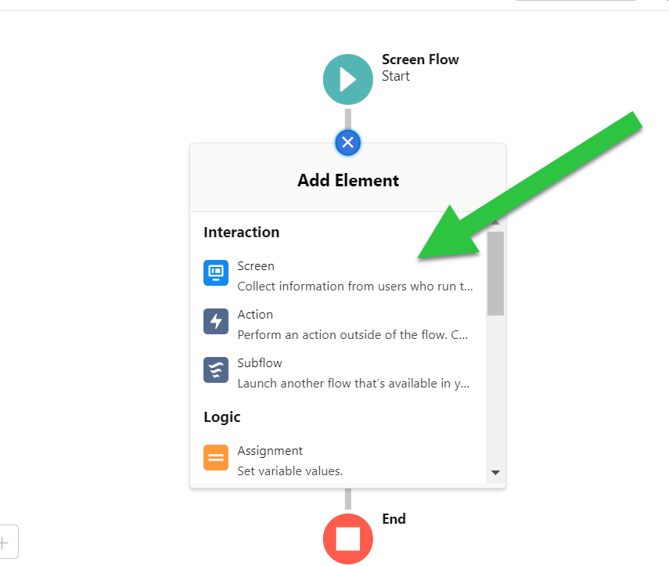
Task: Click the scroll-down arrow in the element list
Action: coord(495,472)
